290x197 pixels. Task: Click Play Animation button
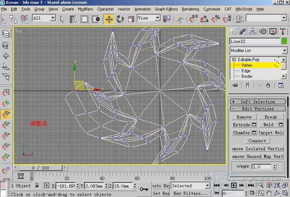click(x=233, y=185)
